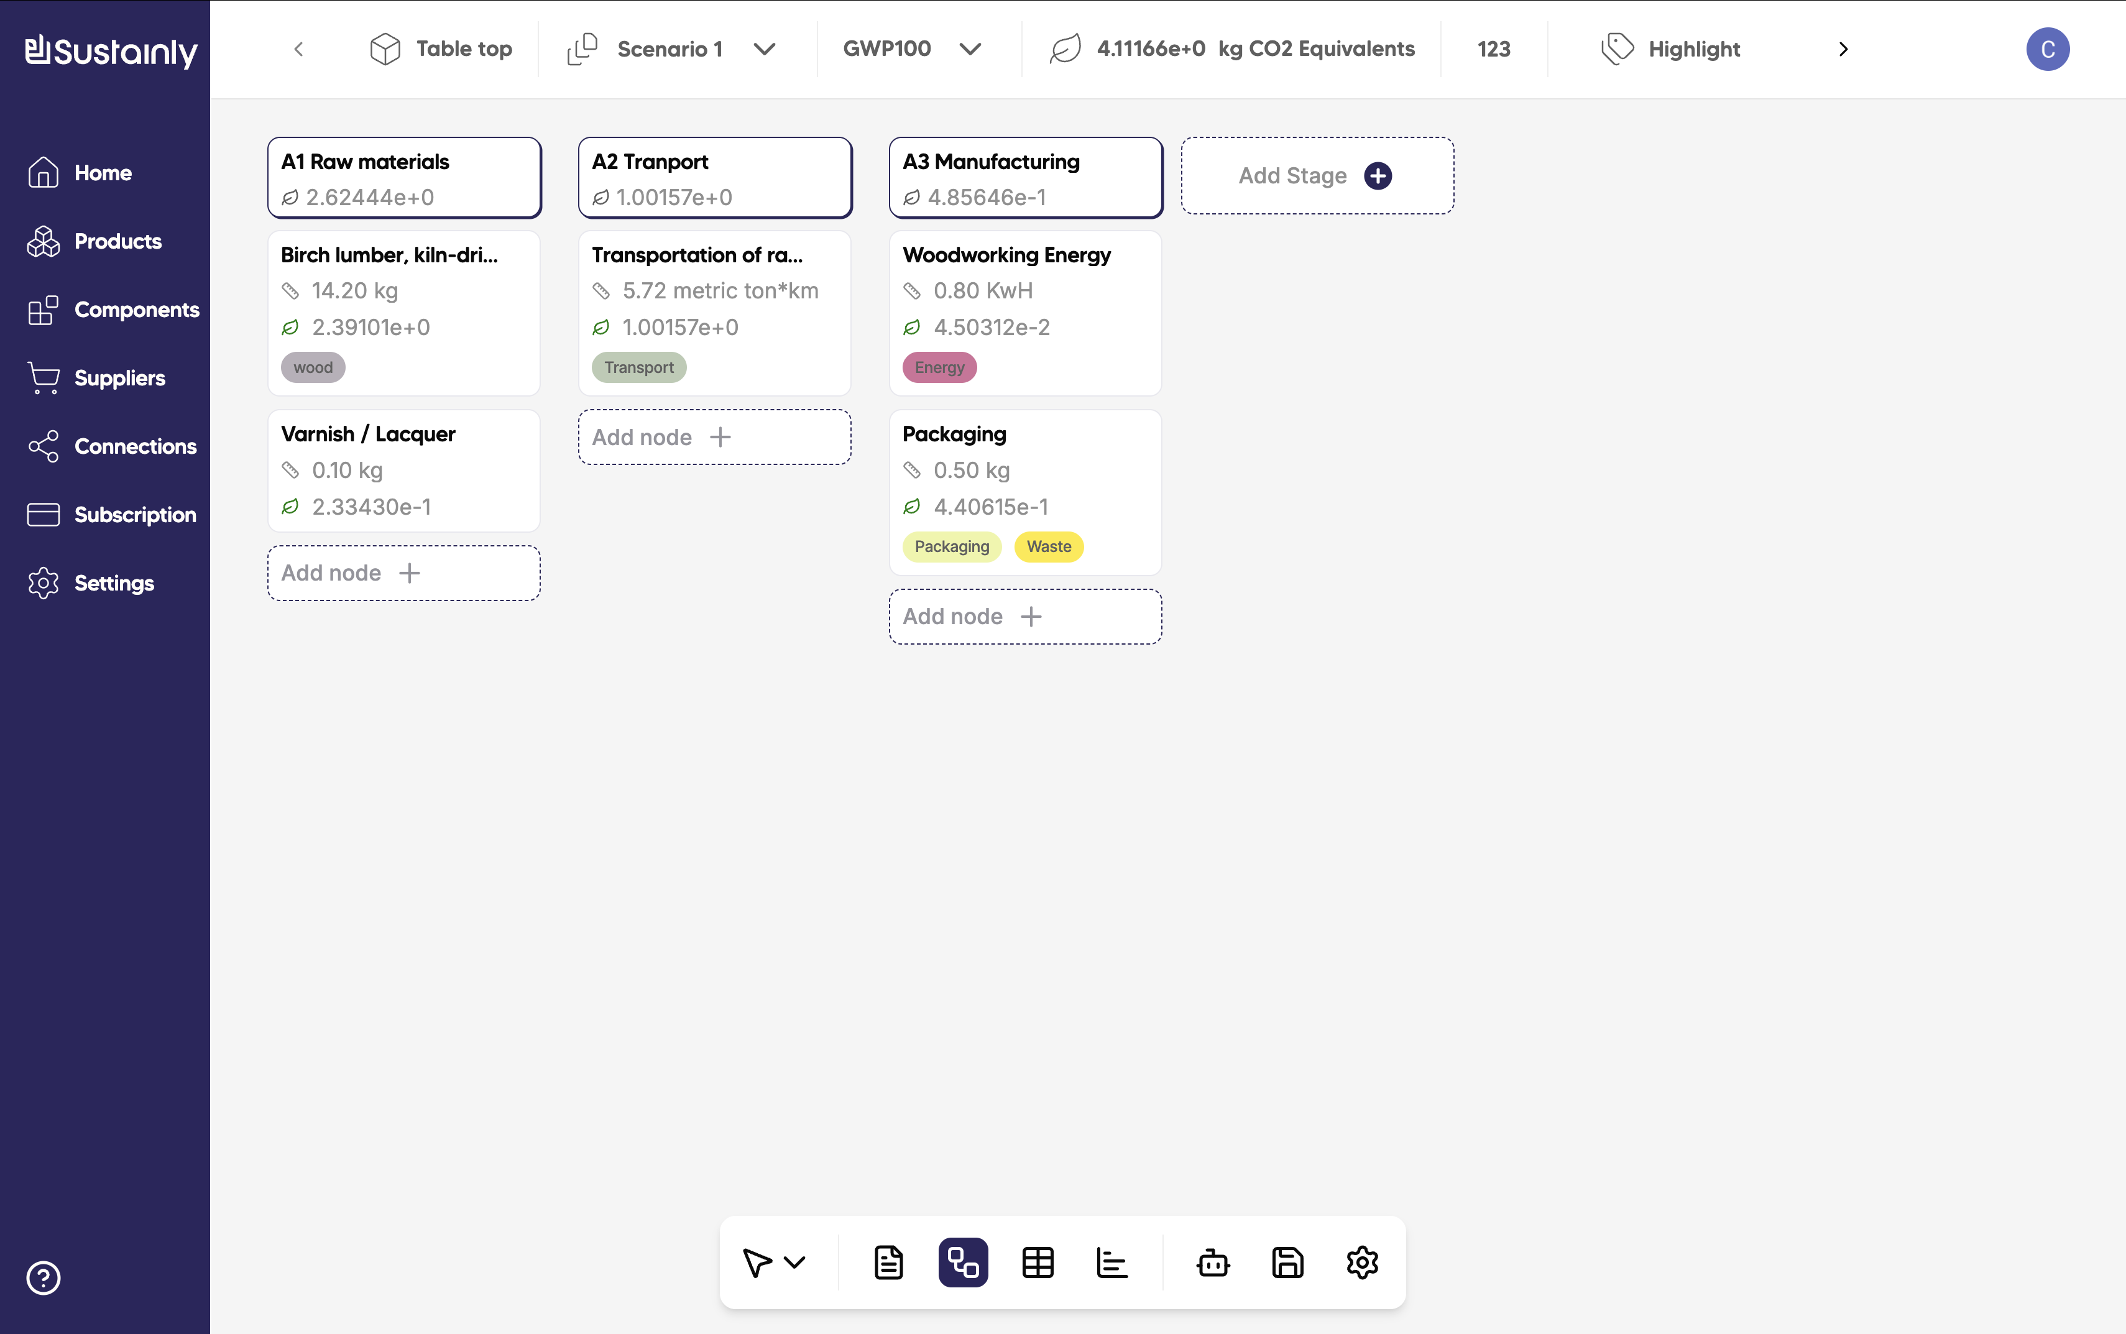This screenshot has width=2126, height=1334.
Task: Expand the cursor tool dropdown arrow
Action: pyautogui.click(x=795, y=1263)
